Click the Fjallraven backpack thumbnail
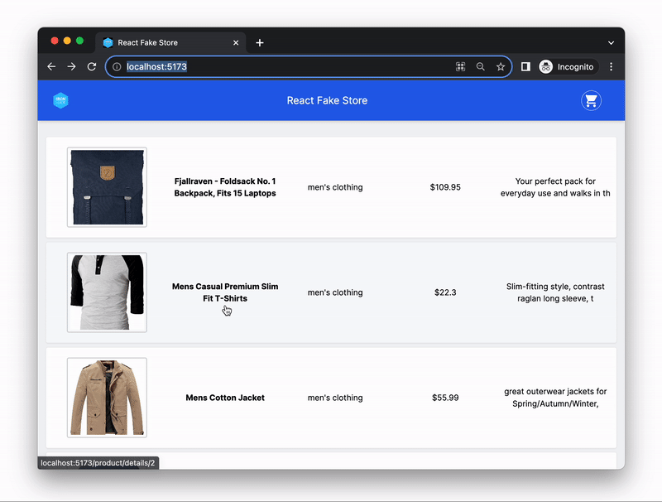The height and width of the screenshot is (502, 662). pos(107,187)
